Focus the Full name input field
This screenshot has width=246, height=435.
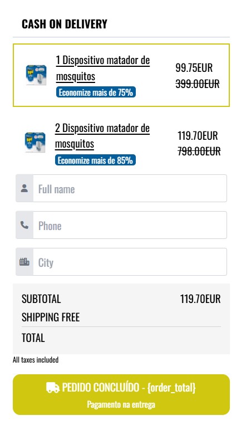coord(130,188)
